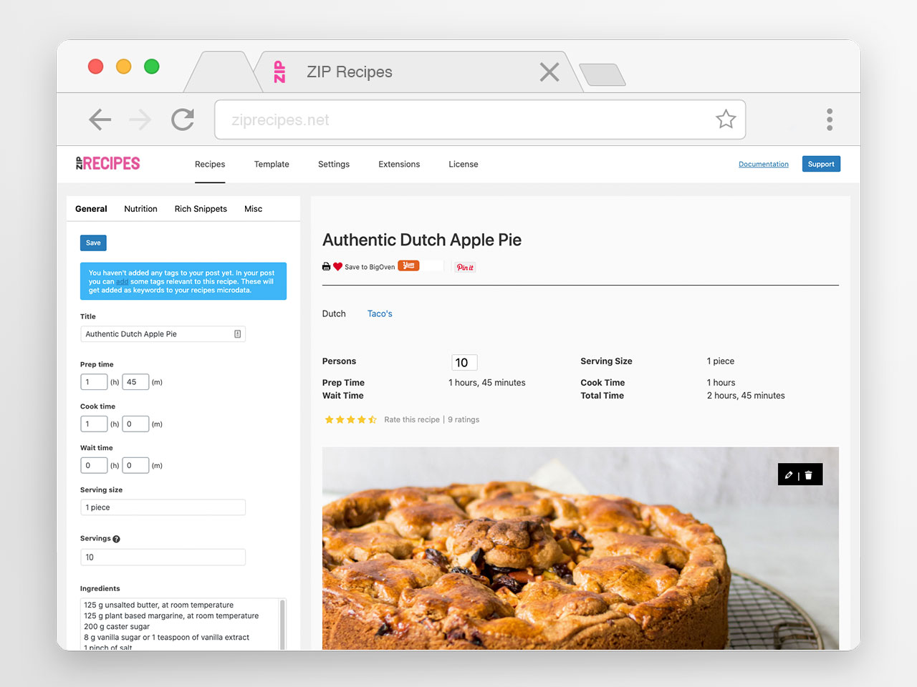Click the Wait time hours field

(94, 465)
